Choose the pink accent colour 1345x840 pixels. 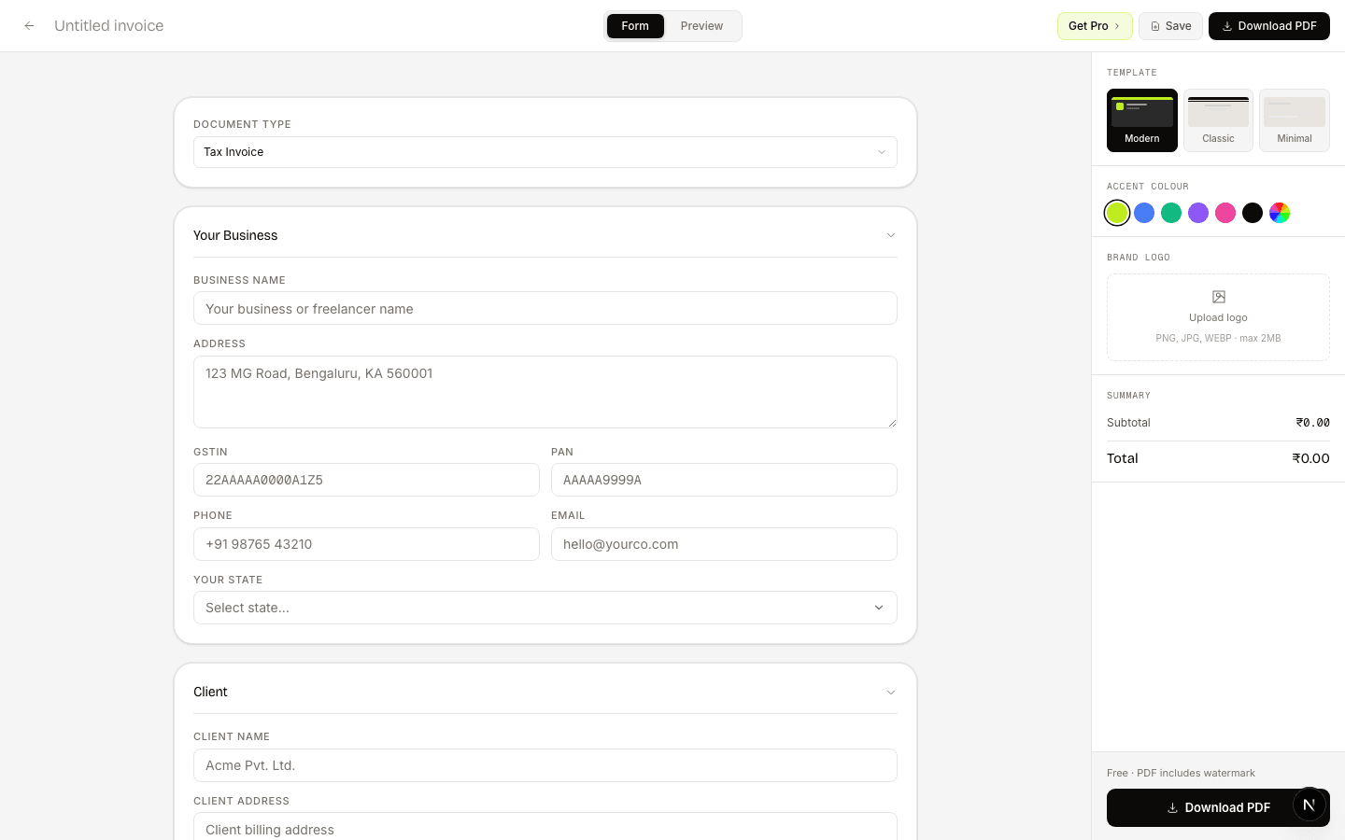[x=1225, y=213]
